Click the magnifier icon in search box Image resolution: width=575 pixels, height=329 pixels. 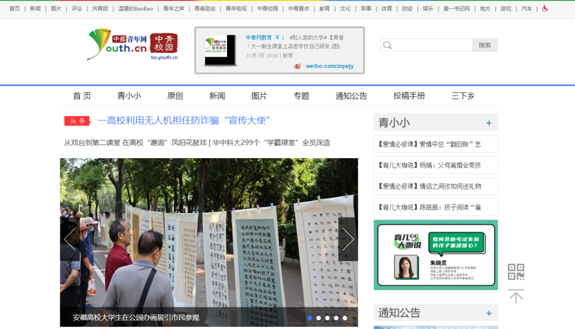[x=388, y=45]
